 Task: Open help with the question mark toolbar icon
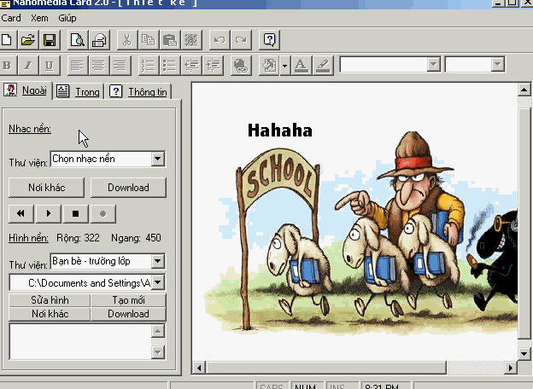click(269, 40)
